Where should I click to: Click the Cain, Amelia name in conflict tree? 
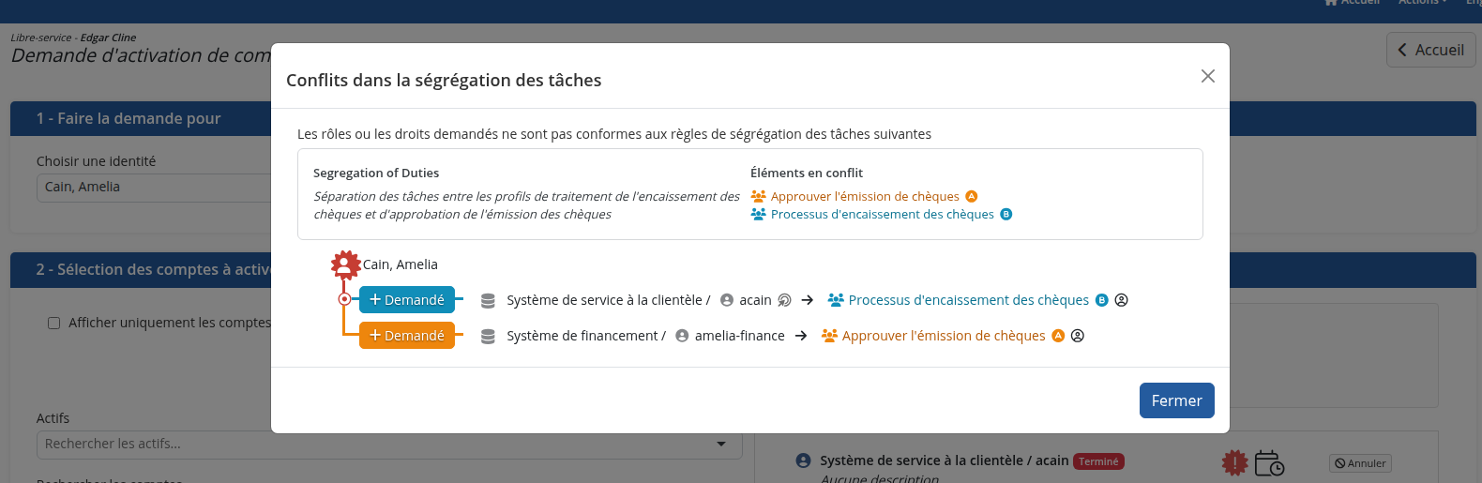click(x=401, y=264)
